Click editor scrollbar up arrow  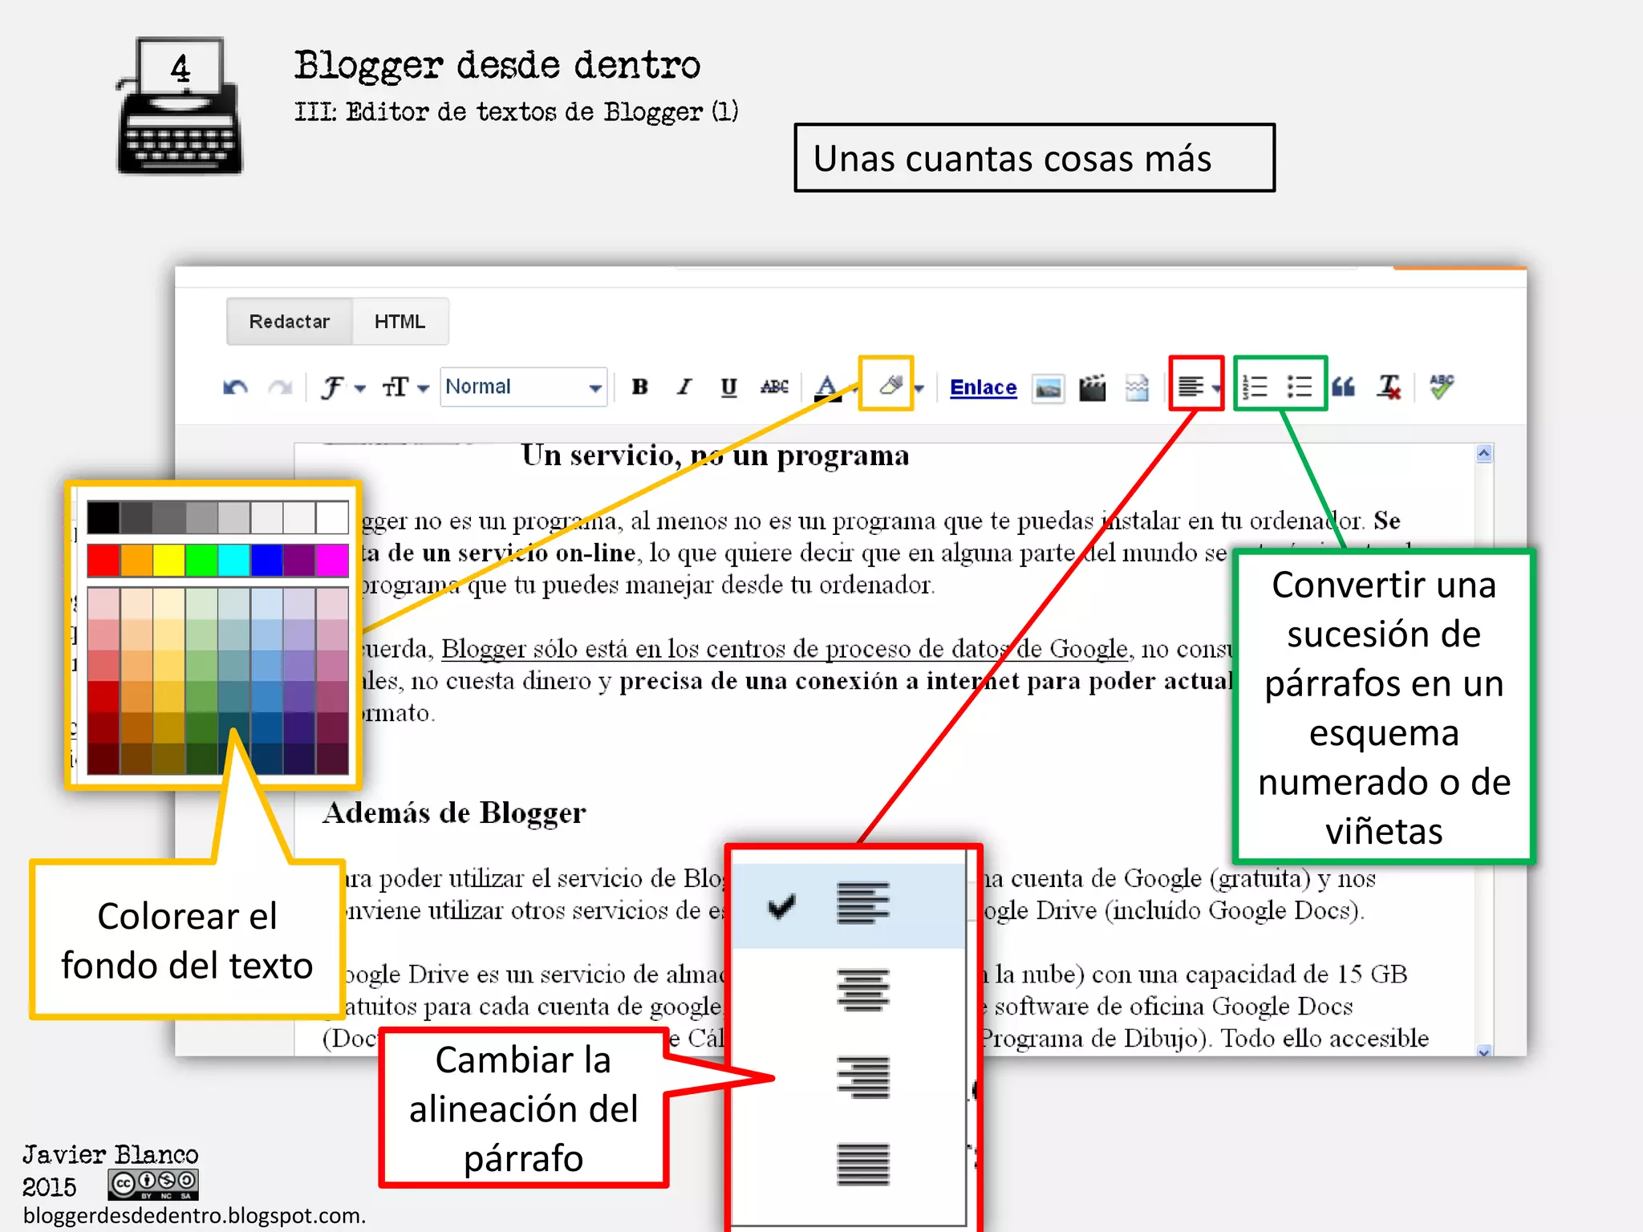pos(1483,454)
